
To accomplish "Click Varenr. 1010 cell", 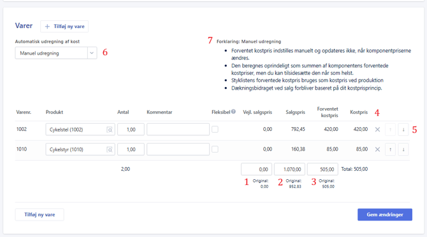I will click(x=22, y=149).
